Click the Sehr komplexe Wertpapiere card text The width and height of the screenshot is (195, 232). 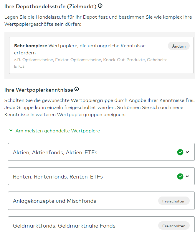tap(80, 49)
